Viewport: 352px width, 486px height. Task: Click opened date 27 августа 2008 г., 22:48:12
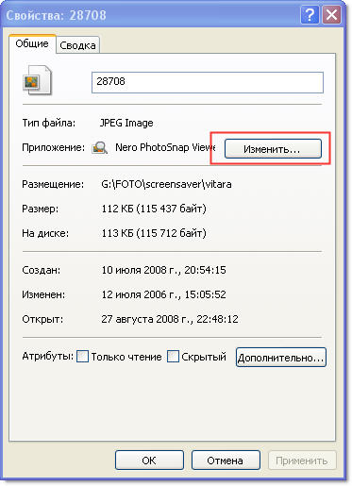coord(170,319)
